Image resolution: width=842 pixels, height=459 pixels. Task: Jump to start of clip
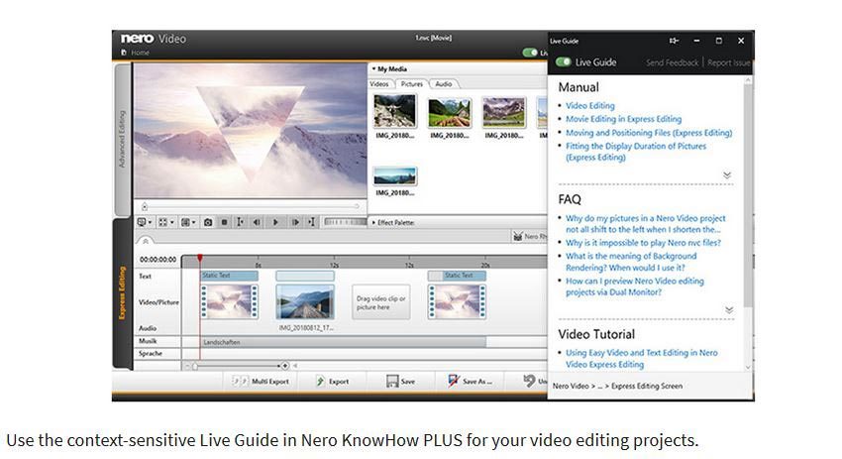(x=240, y=222)
